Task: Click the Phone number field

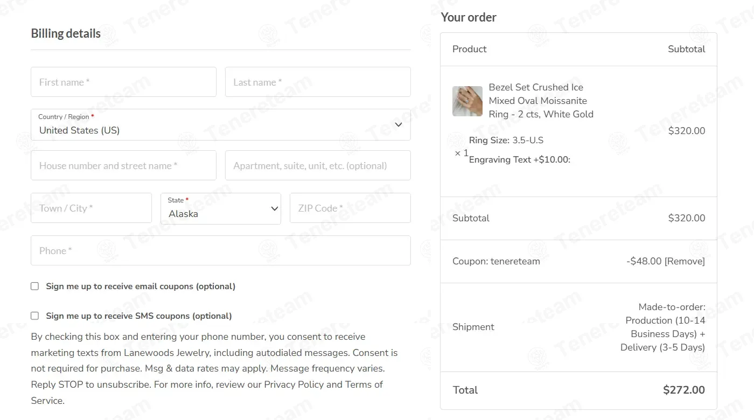Action: tap(221, 250)
